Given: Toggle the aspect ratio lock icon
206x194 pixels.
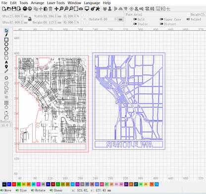Looking at the screenshot, I should (x=30, y=19).
